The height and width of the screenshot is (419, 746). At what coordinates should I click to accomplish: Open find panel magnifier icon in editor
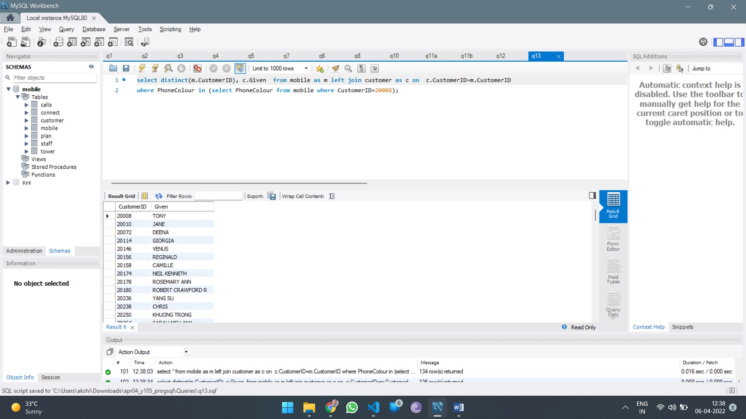[x=349, y=68]
